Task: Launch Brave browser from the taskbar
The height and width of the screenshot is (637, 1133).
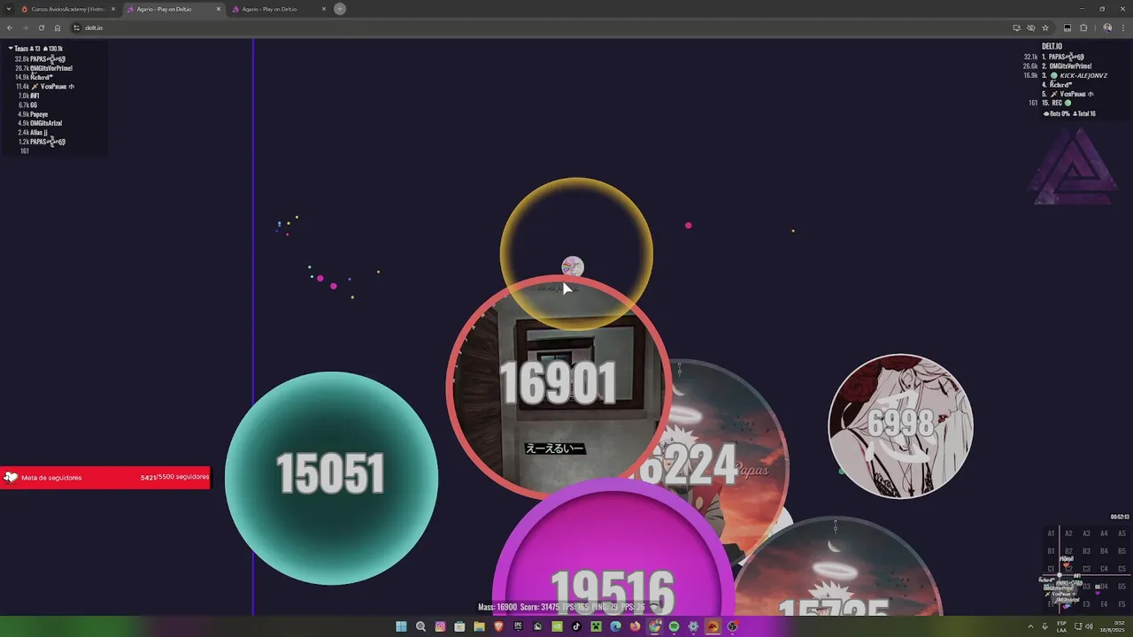Action: tap(498, 626)
